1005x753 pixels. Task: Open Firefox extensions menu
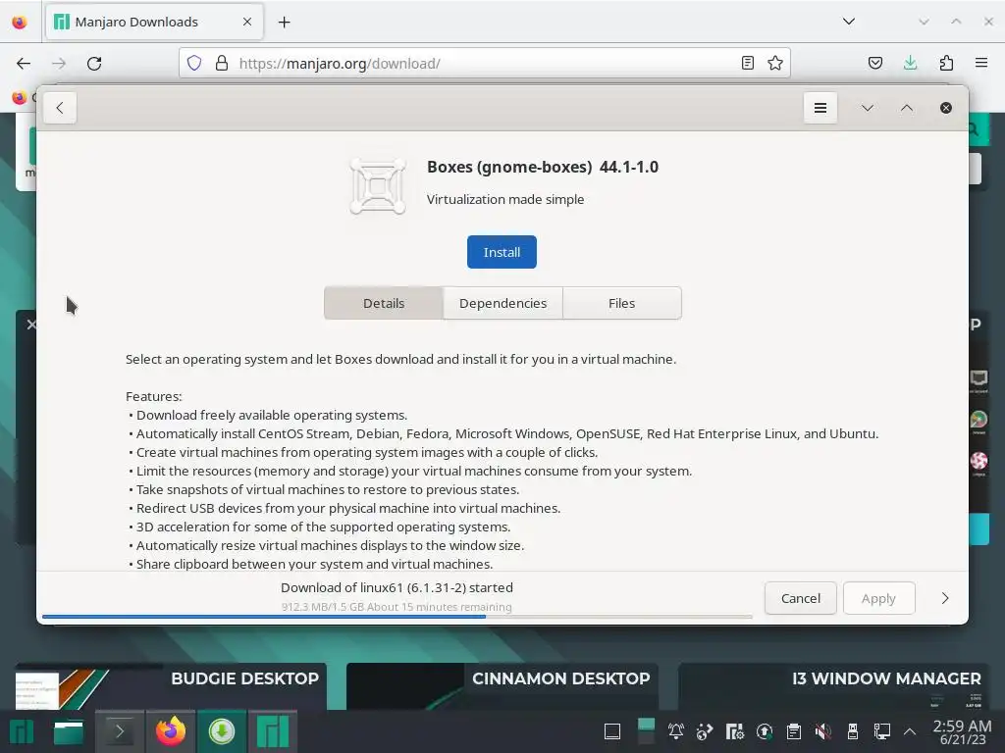(946, 63)
